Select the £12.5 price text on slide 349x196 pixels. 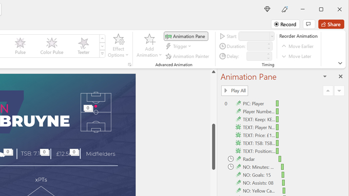(63, 154)
